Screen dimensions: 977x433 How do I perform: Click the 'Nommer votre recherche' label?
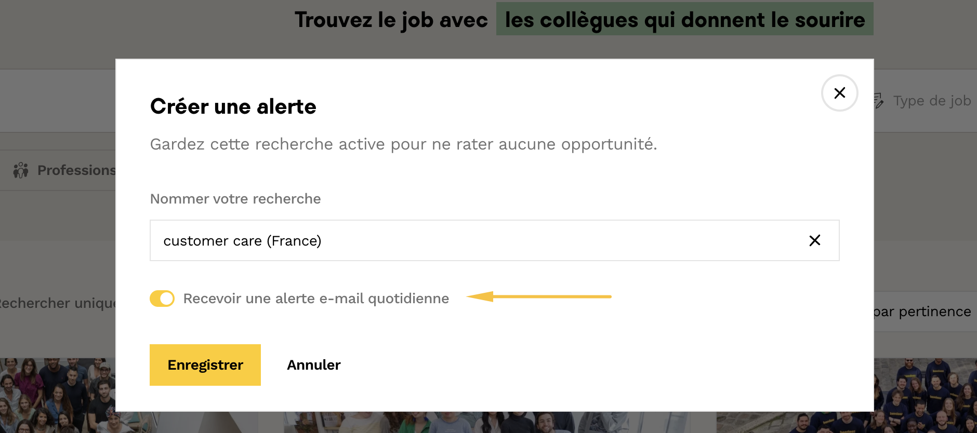tap(235, 199)
